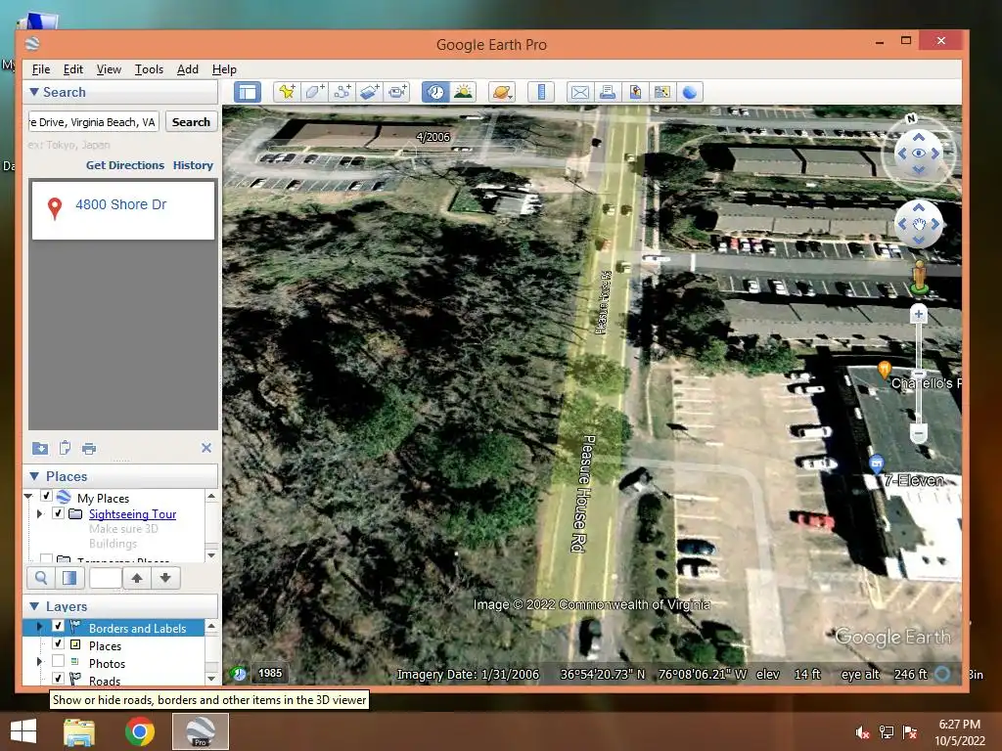Image resolution: width=1002 pixels, height=751 pixels.
Task: Uncheck Borders and Labels layer
Action: (x=58, y=626)
